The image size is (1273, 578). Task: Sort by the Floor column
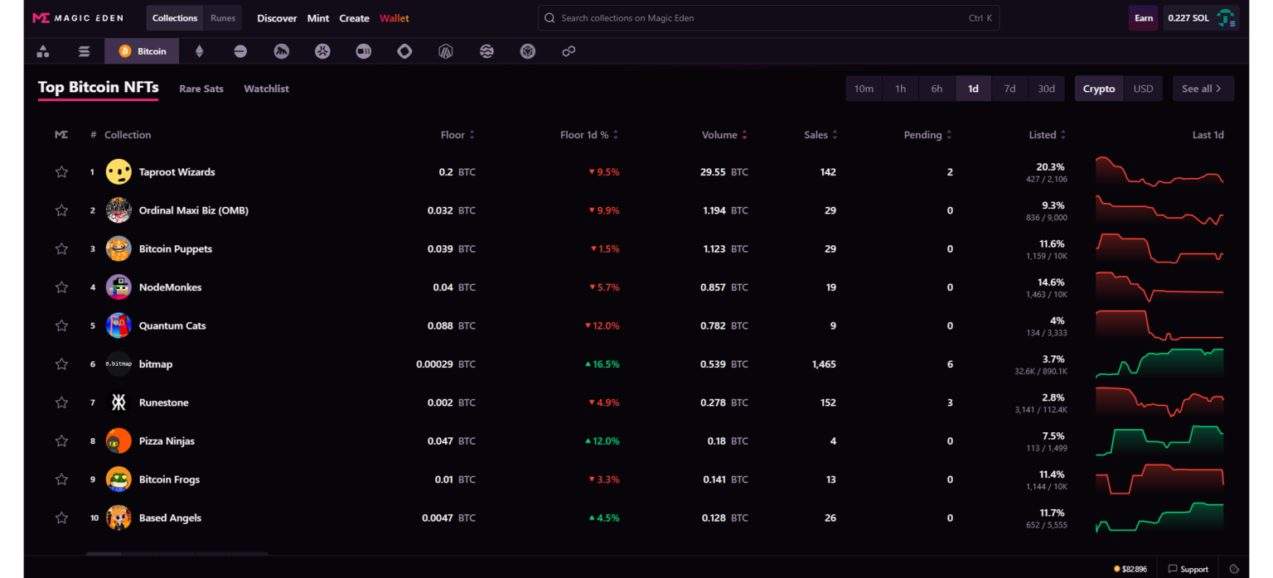(457, 135)
